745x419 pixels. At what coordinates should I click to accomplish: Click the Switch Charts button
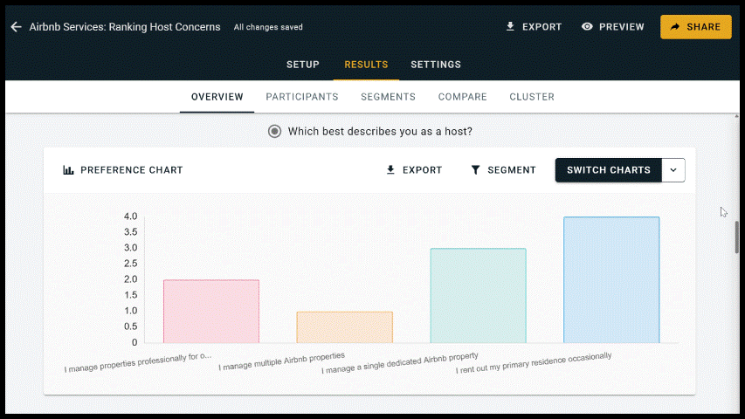609,170
